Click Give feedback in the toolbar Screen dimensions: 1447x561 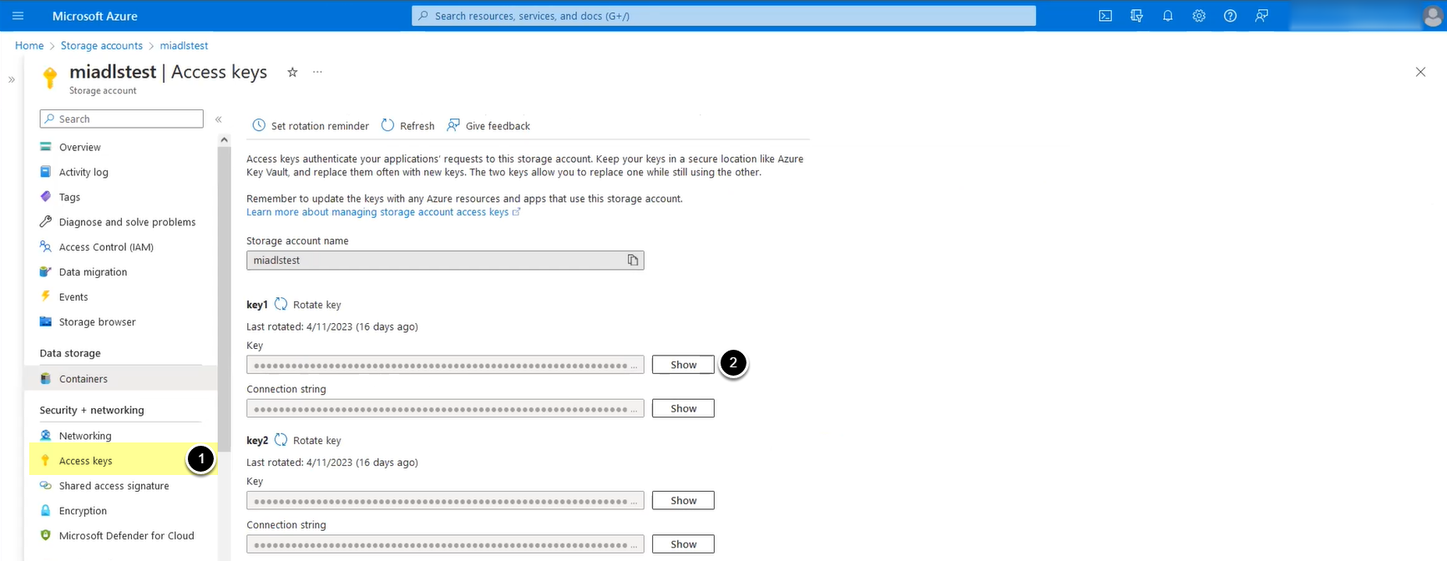click(x=488, y=126)
